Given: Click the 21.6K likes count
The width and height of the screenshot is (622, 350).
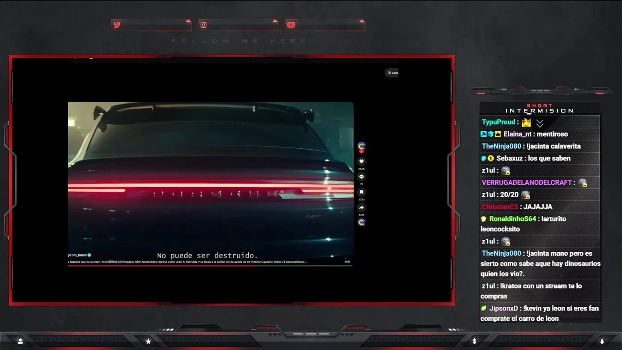Looking at the screenshot, I should 362,169.
